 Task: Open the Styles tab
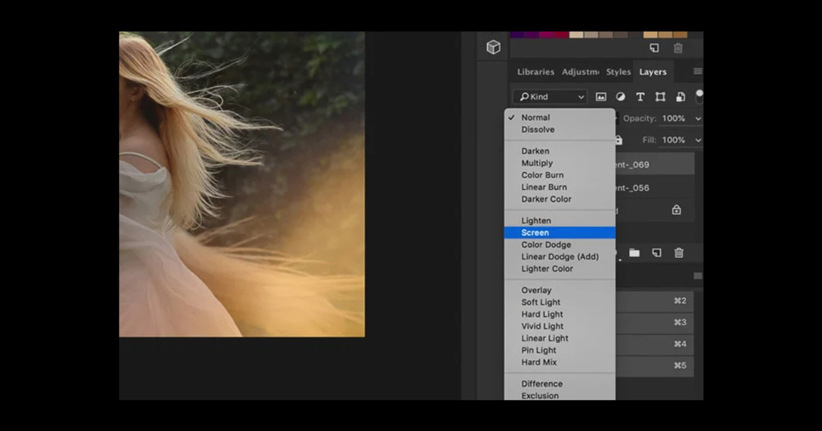[x=618, y=72]
